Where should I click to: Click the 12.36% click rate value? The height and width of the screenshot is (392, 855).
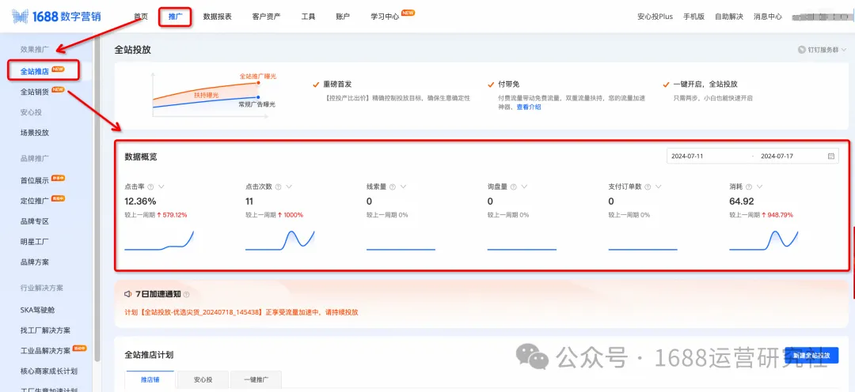click(140, 202)
